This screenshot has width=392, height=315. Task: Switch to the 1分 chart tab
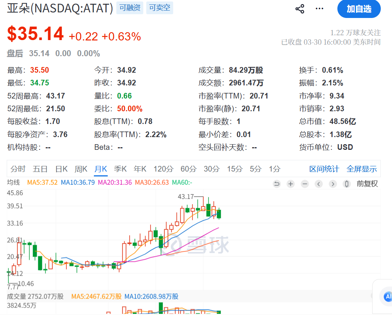pos(275,169)
